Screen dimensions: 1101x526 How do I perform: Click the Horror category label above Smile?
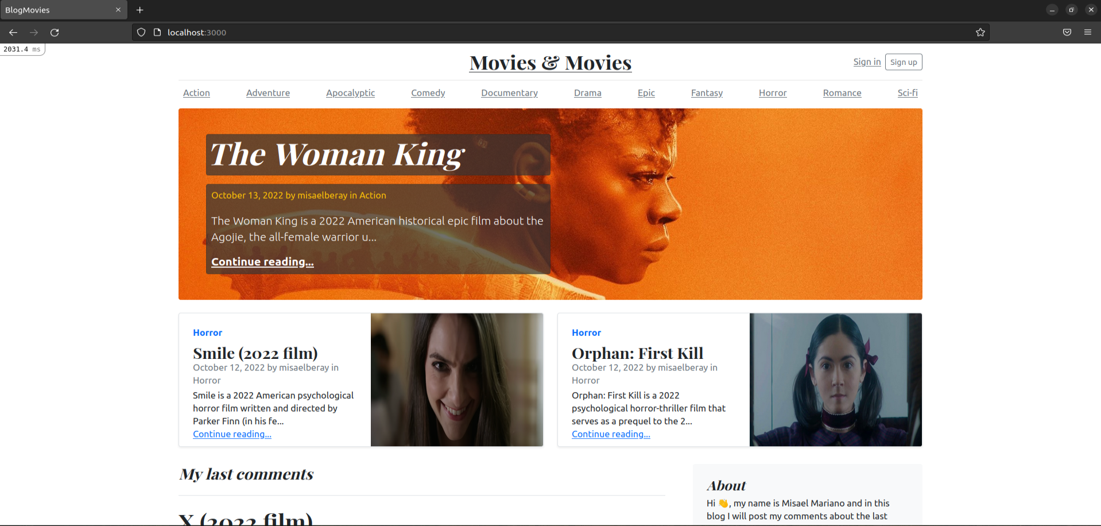point(207,332)
